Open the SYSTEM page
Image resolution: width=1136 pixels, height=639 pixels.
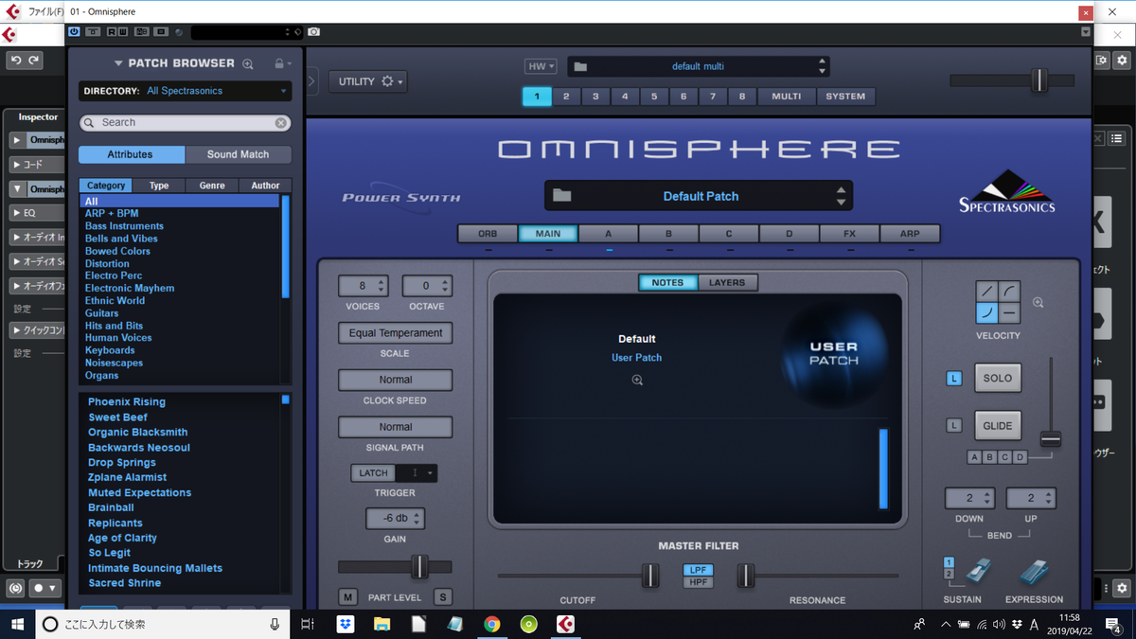point(845,97)
